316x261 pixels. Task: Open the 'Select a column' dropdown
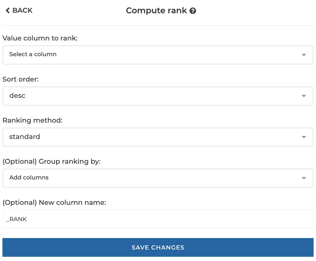[x=158, y=55]
